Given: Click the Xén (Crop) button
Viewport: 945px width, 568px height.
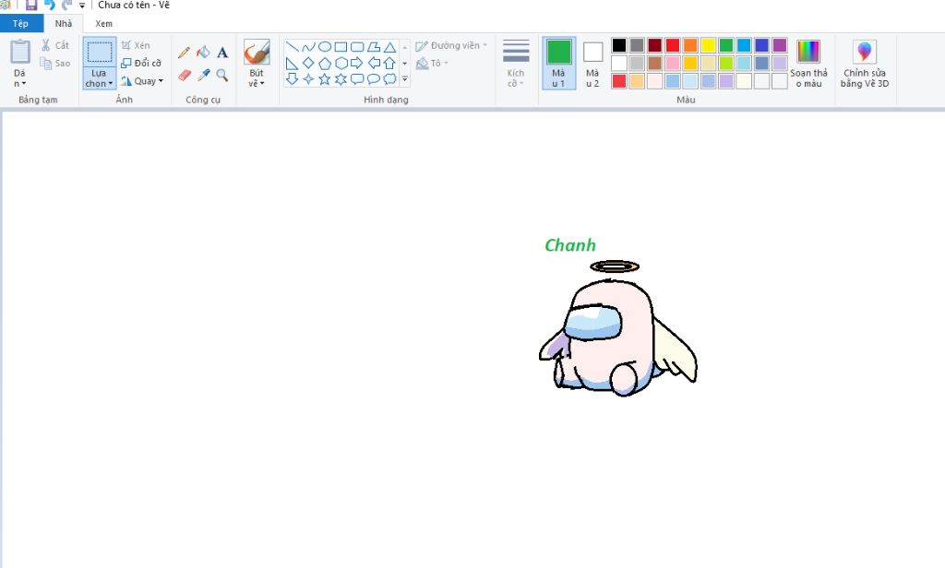Looking at the screenshot, I should [x=136, y=45].
